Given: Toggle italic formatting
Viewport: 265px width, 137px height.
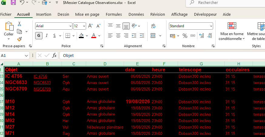Looking at the screenshot, I should point(47,36).
